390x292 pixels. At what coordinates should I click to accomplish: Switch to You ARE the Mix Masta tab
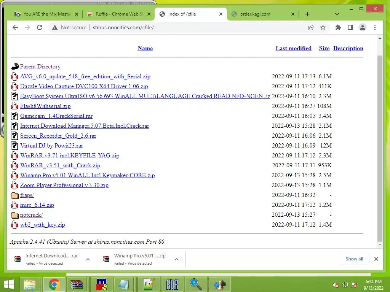click(46, 14)
